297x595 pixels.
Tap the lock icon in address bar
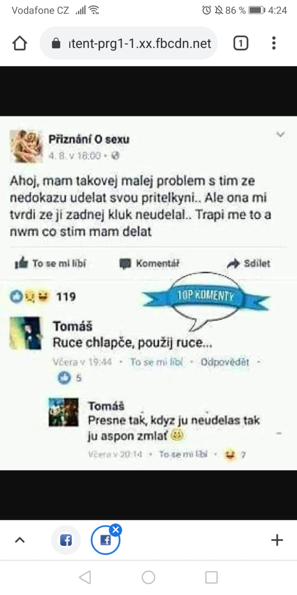coord(56,44)
